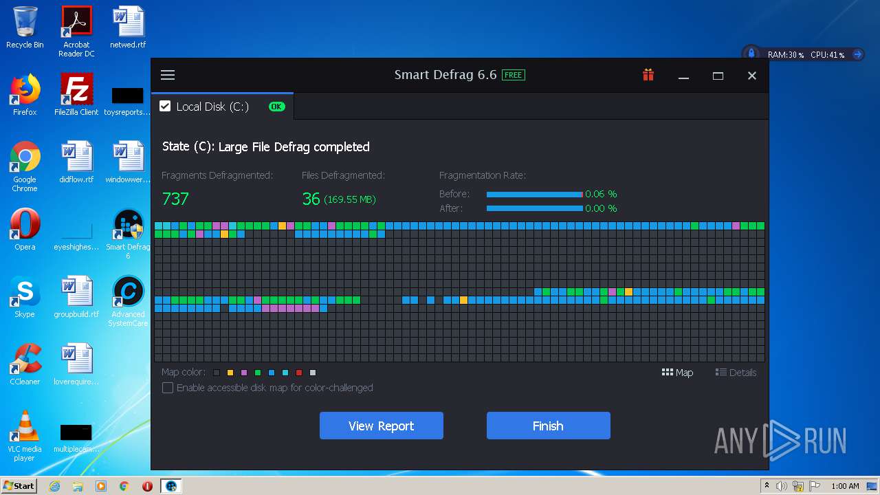The height and width of the screenshot is (495, 880).
Task: Click the red map color swatch
Action: [x=299, y=373]
